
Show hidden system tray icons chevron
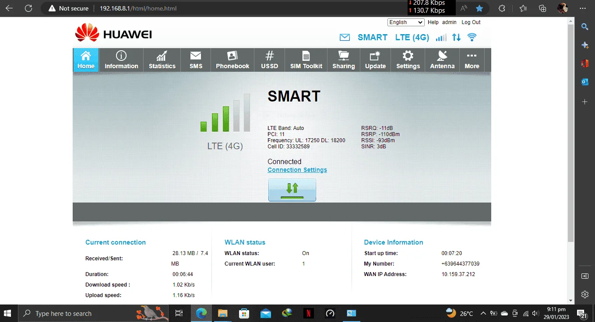(483, 313)
